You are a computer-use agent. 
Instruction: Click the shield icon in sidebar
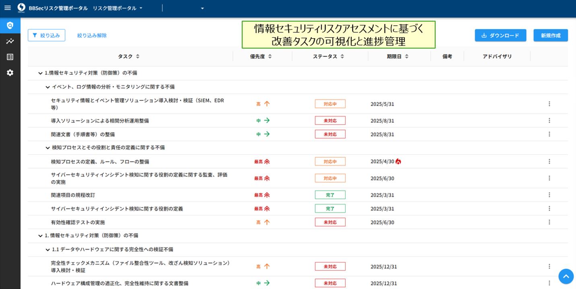point(10,26)
